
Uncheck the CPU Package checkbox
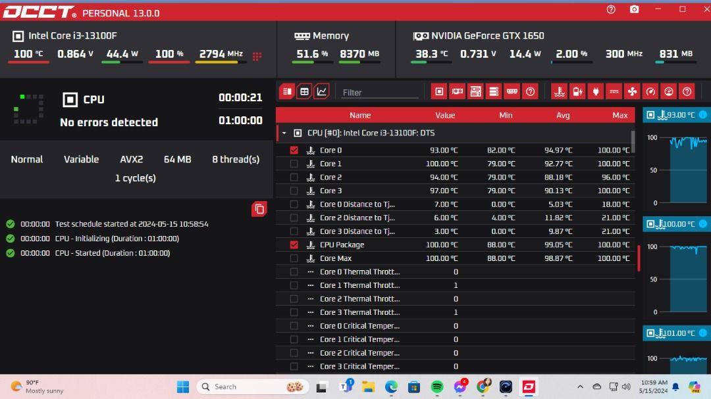click(294, 245)
